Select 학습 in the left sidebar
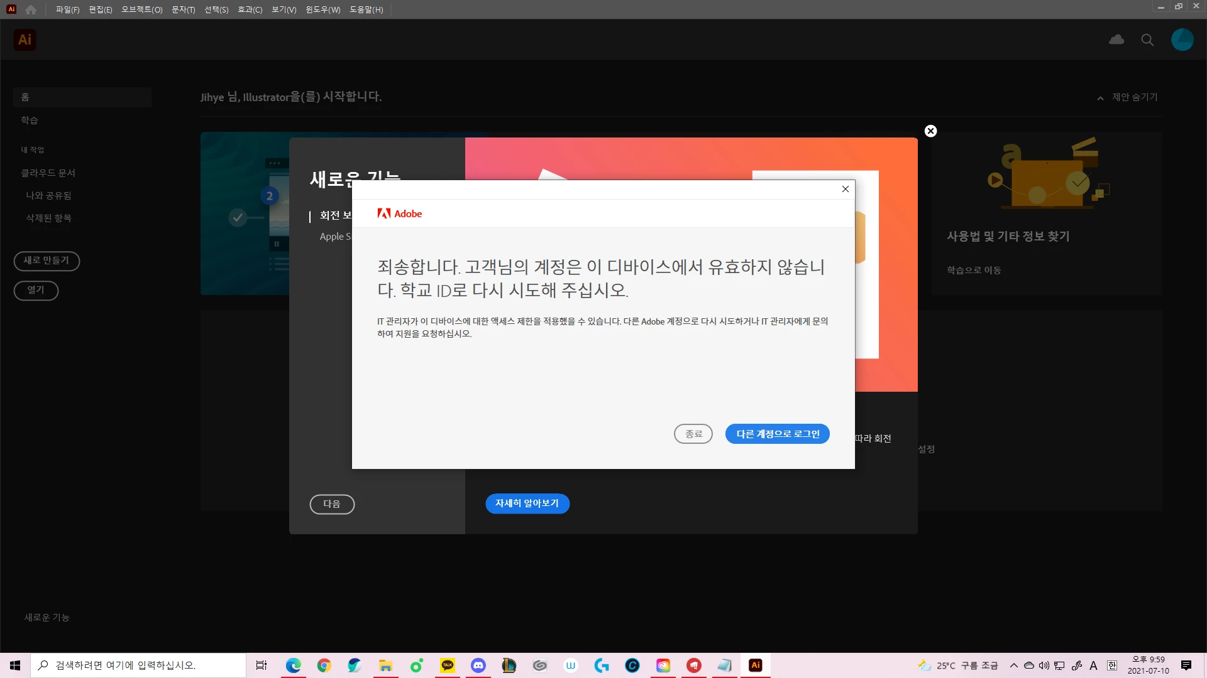1207x678 pixels. pyautogui.click(x=30, y=120)
